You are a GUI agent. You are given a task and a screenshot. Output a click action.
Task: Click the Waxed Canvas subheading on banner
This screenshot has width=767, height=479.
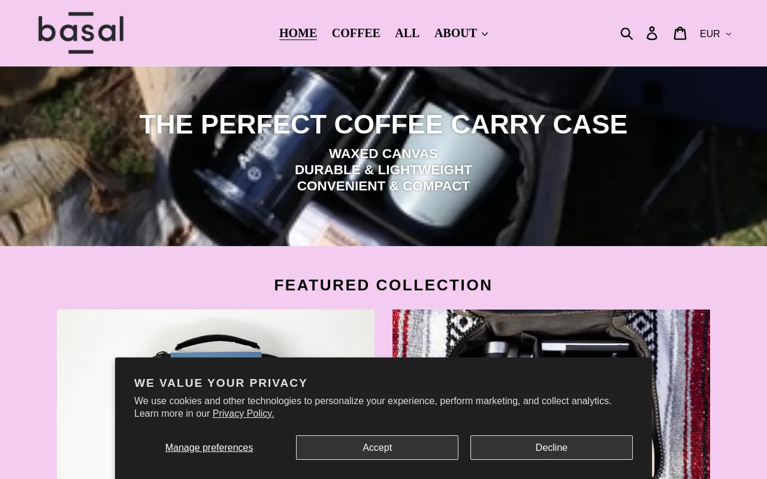tap(383, 154)
